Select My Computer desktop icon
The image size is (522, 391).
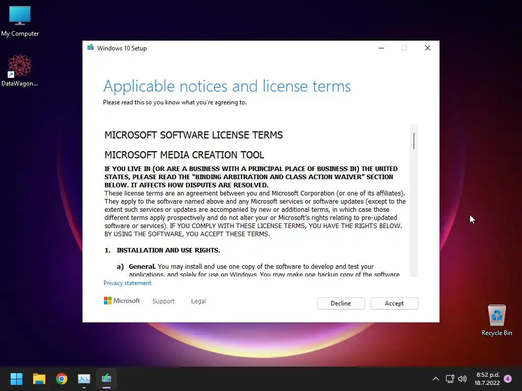point(20,21)
